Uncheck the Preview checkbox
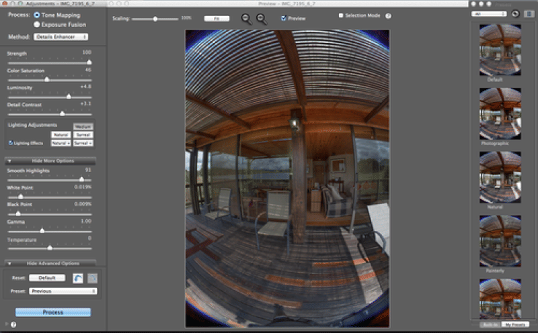The height and width of the screenshot is (333, 538). point(284,18)
